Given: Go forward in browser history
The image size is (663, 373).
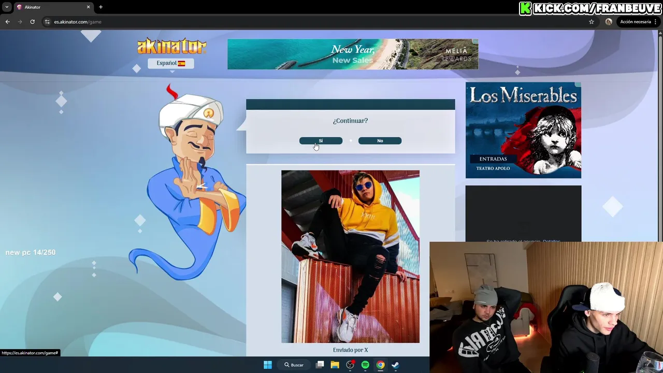Looking at the screenshot, I should point(20,22).
